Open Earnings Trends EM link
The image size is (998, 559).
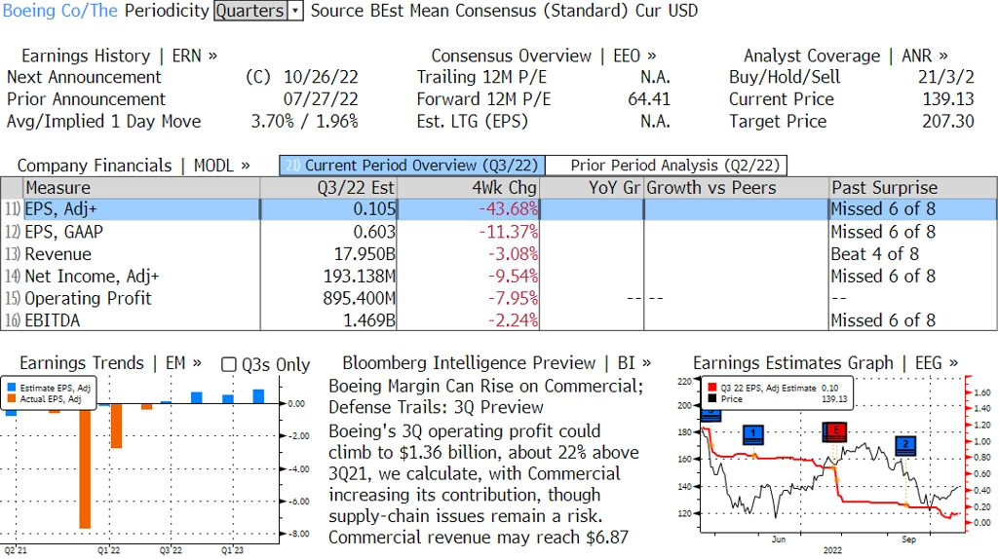pyautogui.click(x=111, y=363)
